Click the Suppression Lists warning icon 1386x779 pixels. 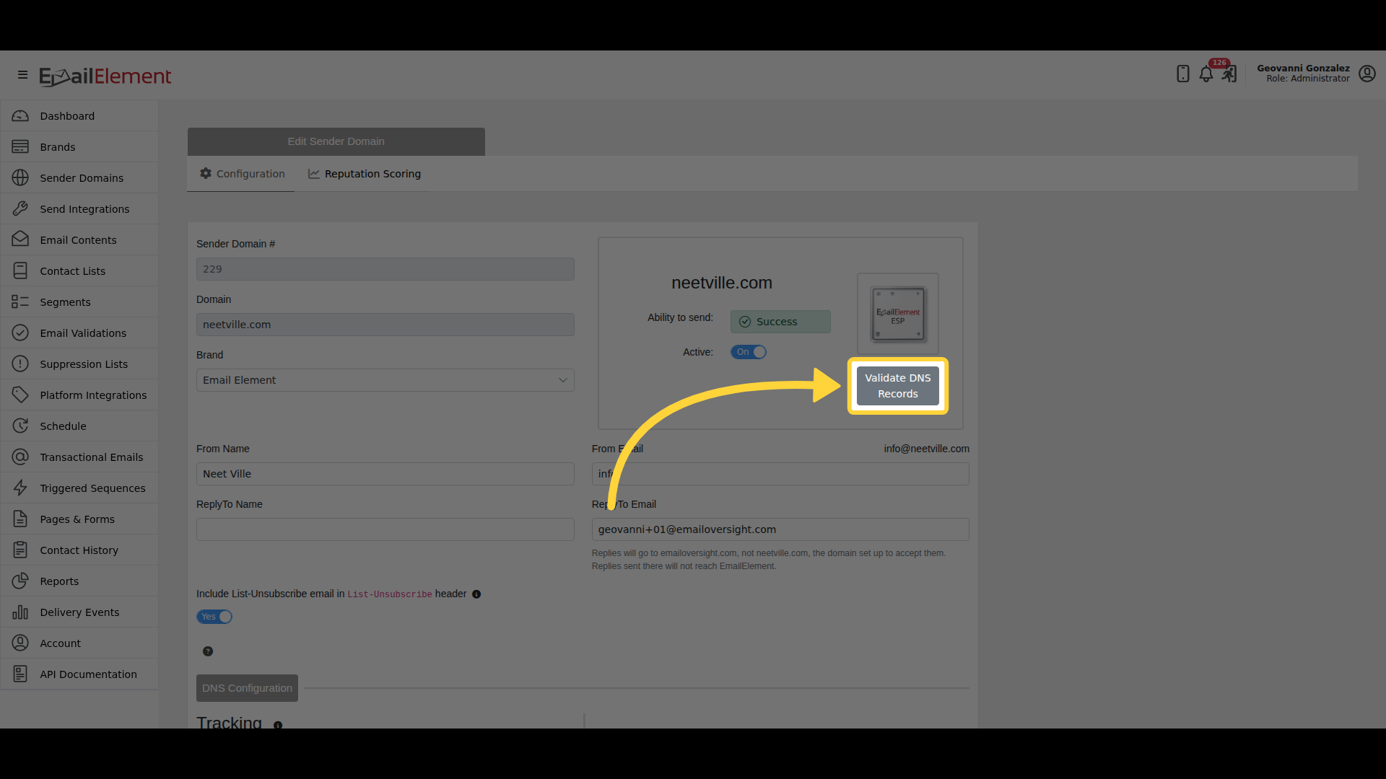click(x=20, y=364)
